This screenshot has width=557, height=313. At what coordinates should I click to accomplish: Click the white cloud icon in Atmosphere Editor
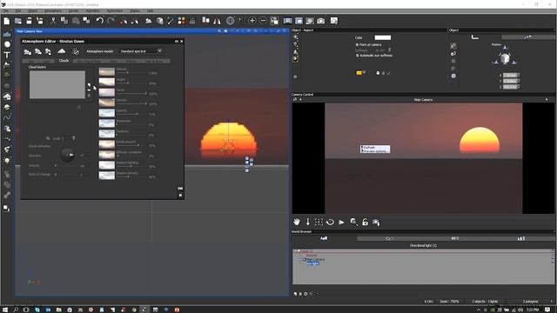[62, 51]
